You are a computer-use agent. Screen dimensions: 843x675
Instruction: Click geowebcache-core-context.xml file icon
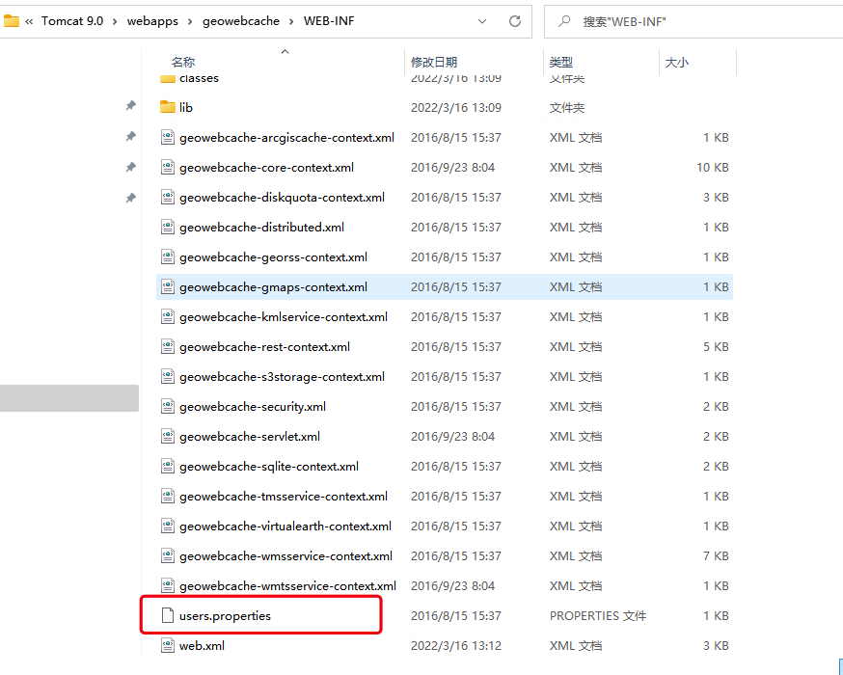pyautogui.click(x=167, y=167)
